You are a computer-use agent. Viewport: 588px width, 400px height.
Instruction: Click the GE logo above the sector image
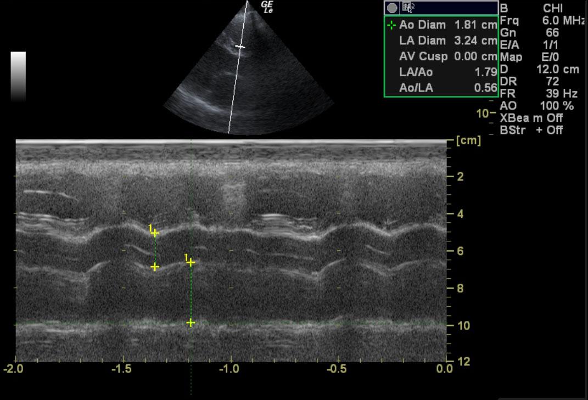tap(267, 7)
